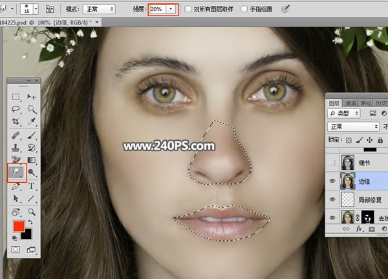388x279 pixels.
Task: Select the Horizontal Type tool
Action: [32, 186]
